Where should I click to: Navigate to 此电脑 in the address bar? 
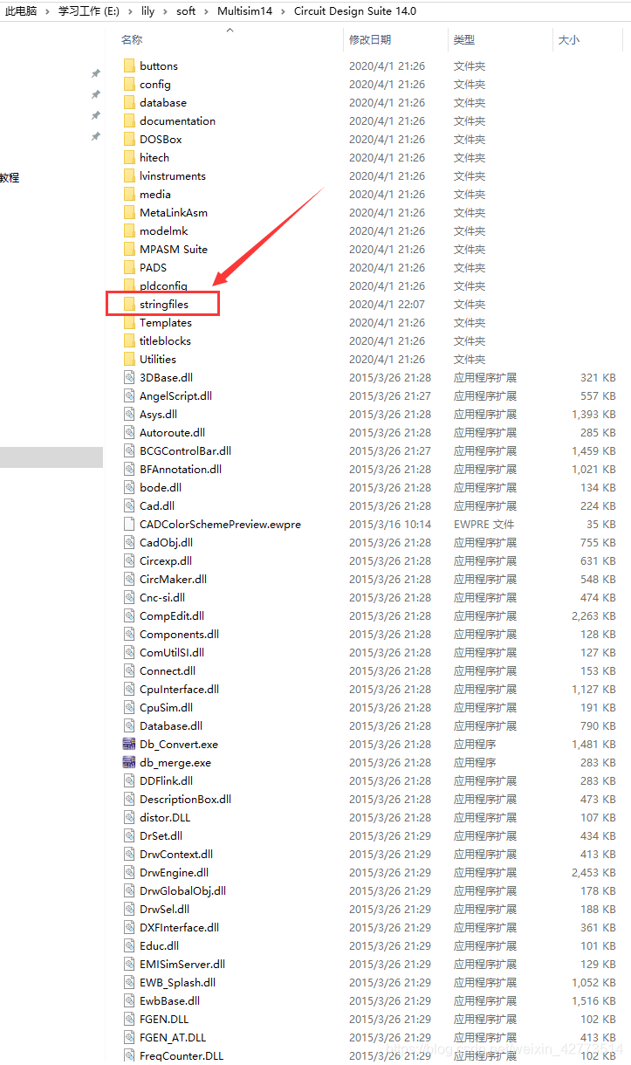pyautogui.click(x=21, y=11)
